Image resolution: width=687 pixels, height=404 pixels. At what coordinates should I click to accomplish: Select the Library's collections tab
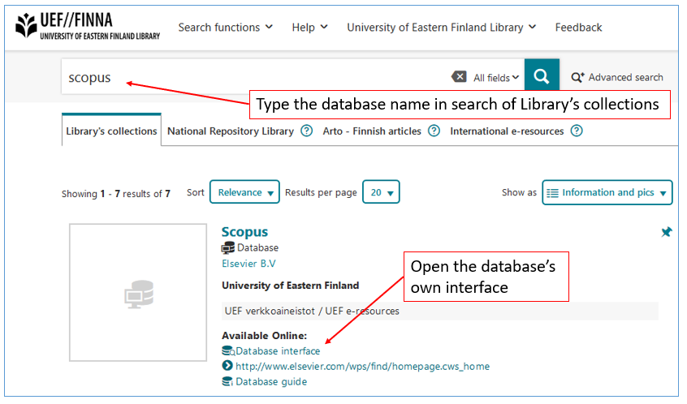click(x=111, y=131)
